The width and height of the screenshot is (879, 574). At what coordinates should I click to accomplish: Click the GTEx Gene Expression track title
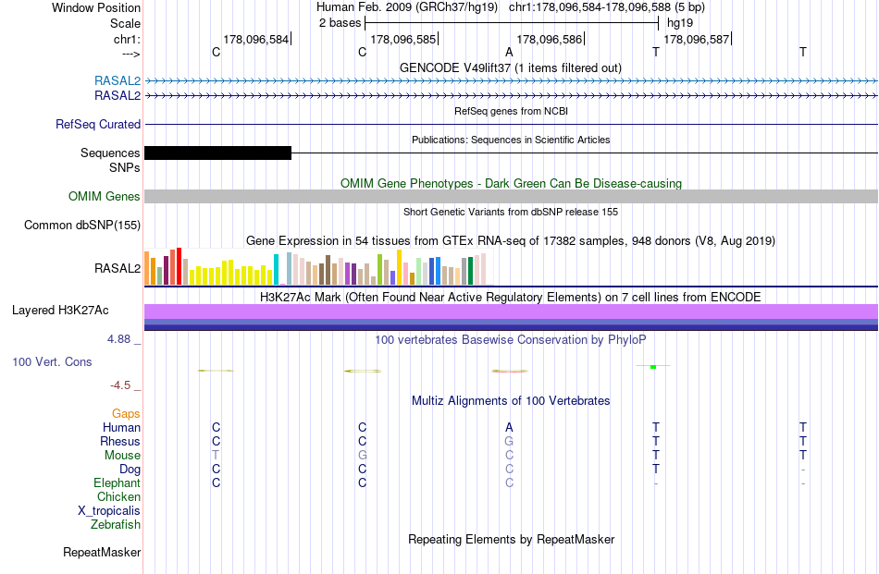pos(511,241)
